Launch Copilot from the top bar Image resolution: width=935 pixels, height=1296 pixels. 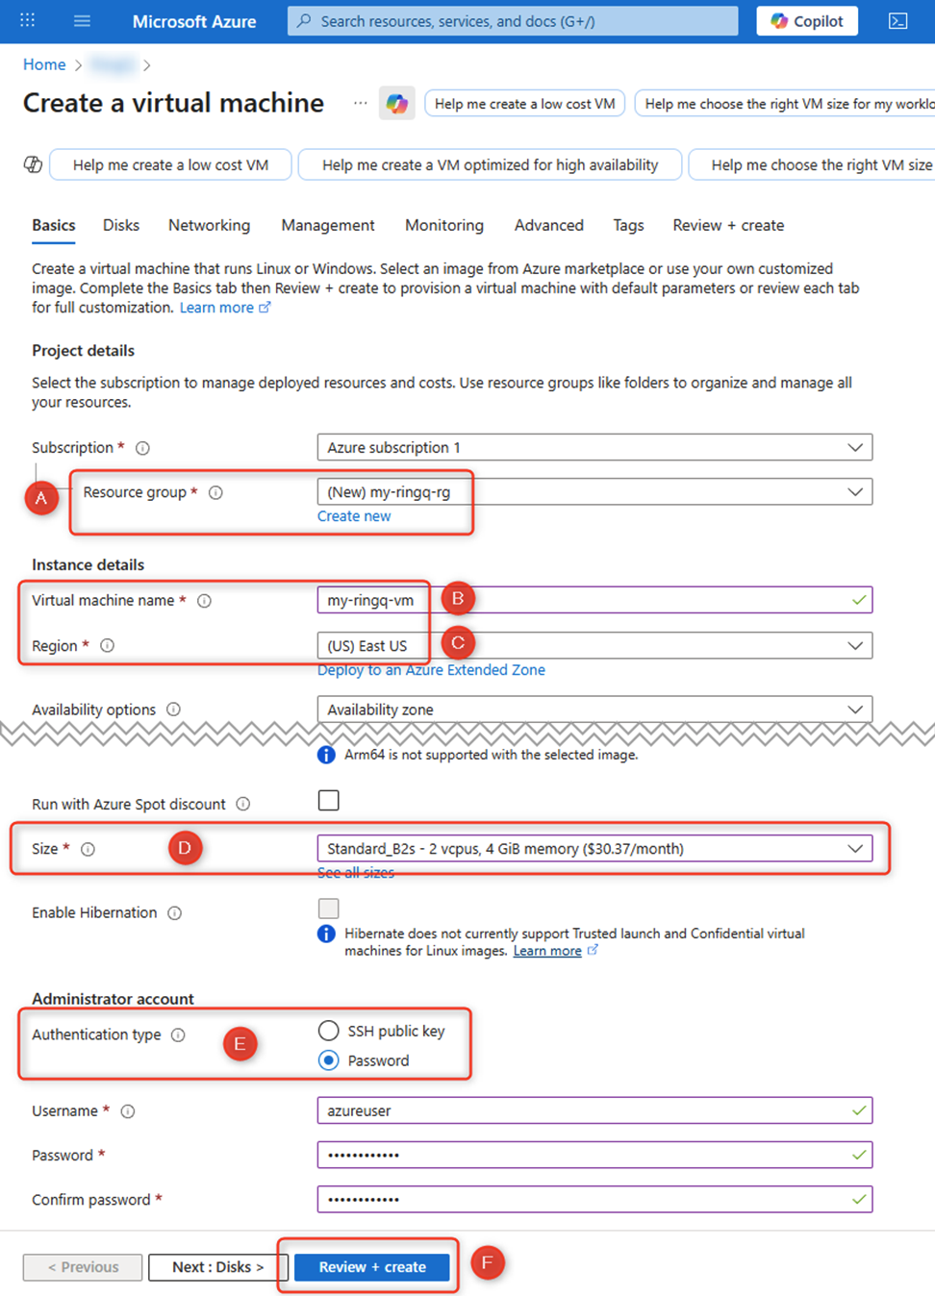pos(806,20)
